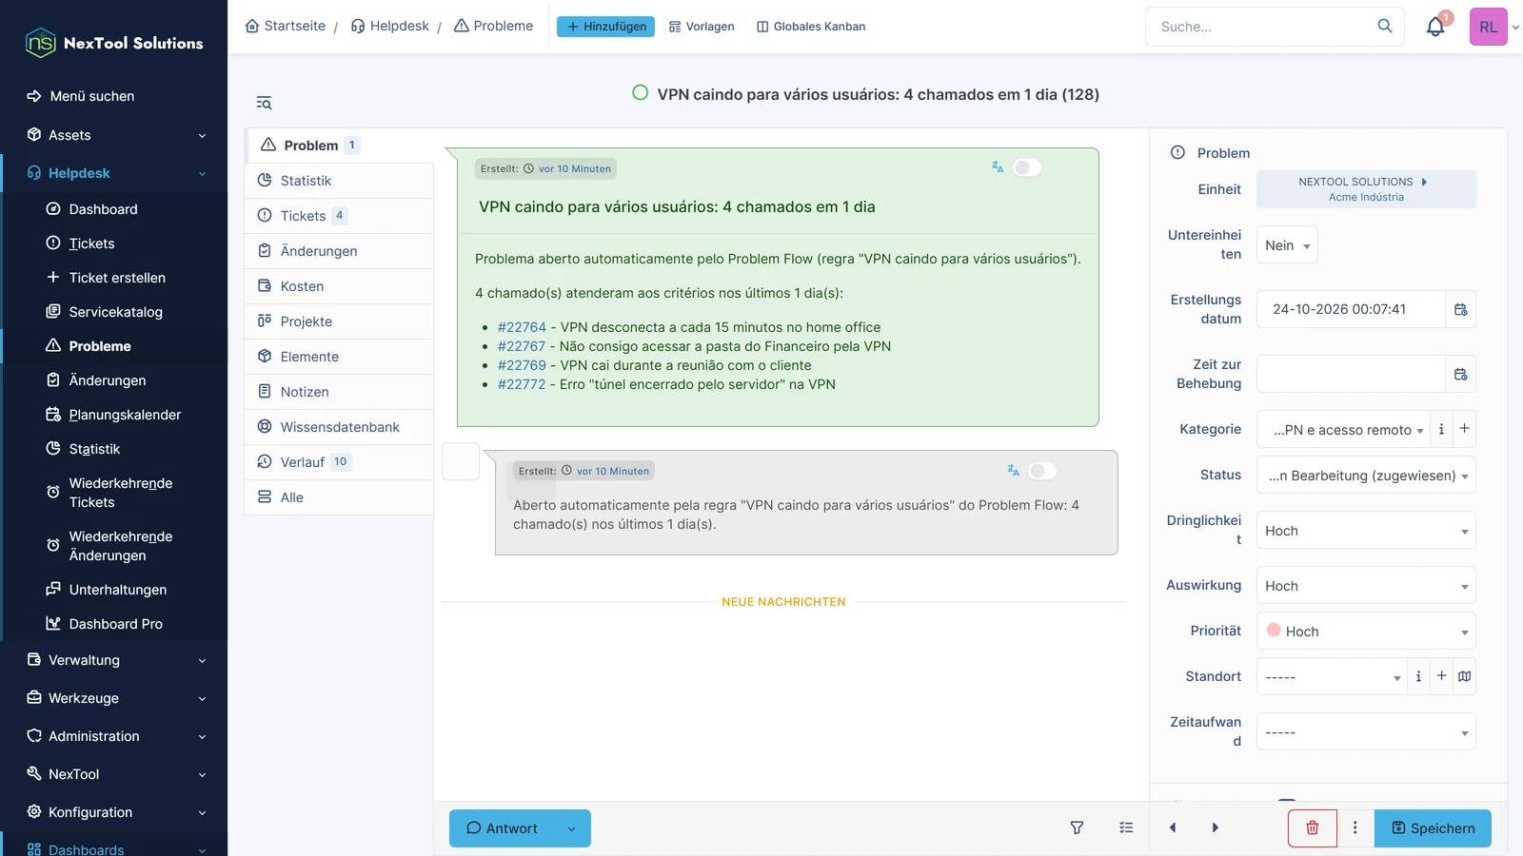The width and height of the screenshot is (1523, 856).
Task: Click the Hinzufügen button
Action: 605,27
